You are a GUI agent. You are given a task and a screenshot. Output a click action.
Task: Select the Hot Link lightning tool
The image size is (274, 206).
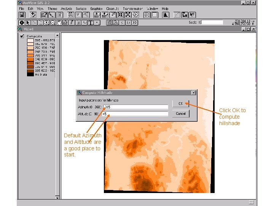pyautogui.click(x=72, y=23)
